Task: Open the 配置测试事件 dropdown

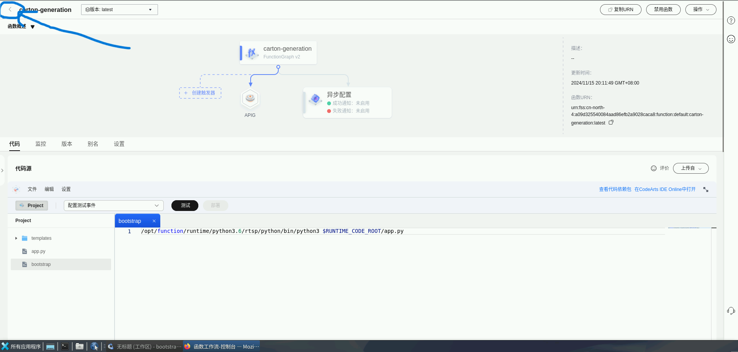Action: [x=114, y=206]
